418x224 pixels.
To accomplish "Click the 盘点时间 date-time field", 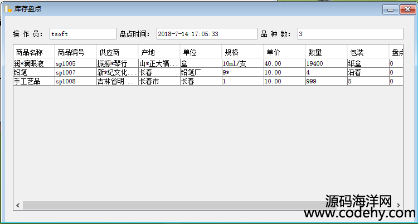I will click(x=207, y=34).
